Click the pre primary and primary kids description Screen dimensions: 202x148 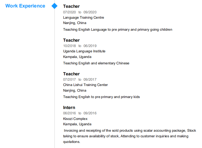coord(102,97)
